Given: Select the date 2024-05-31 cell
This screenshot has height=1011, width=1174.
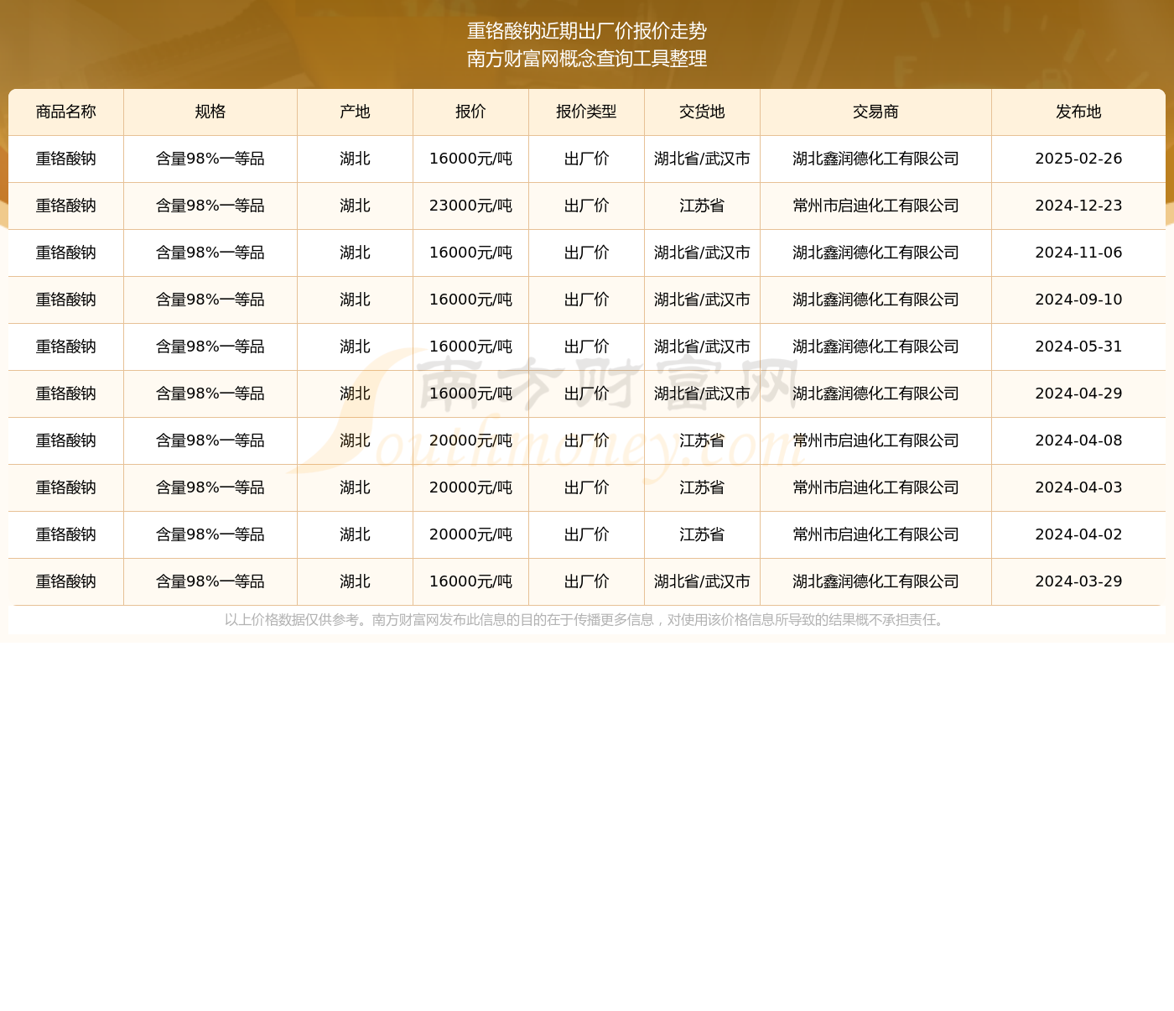Looking at the screenshot, I should tap(1079, 347).
